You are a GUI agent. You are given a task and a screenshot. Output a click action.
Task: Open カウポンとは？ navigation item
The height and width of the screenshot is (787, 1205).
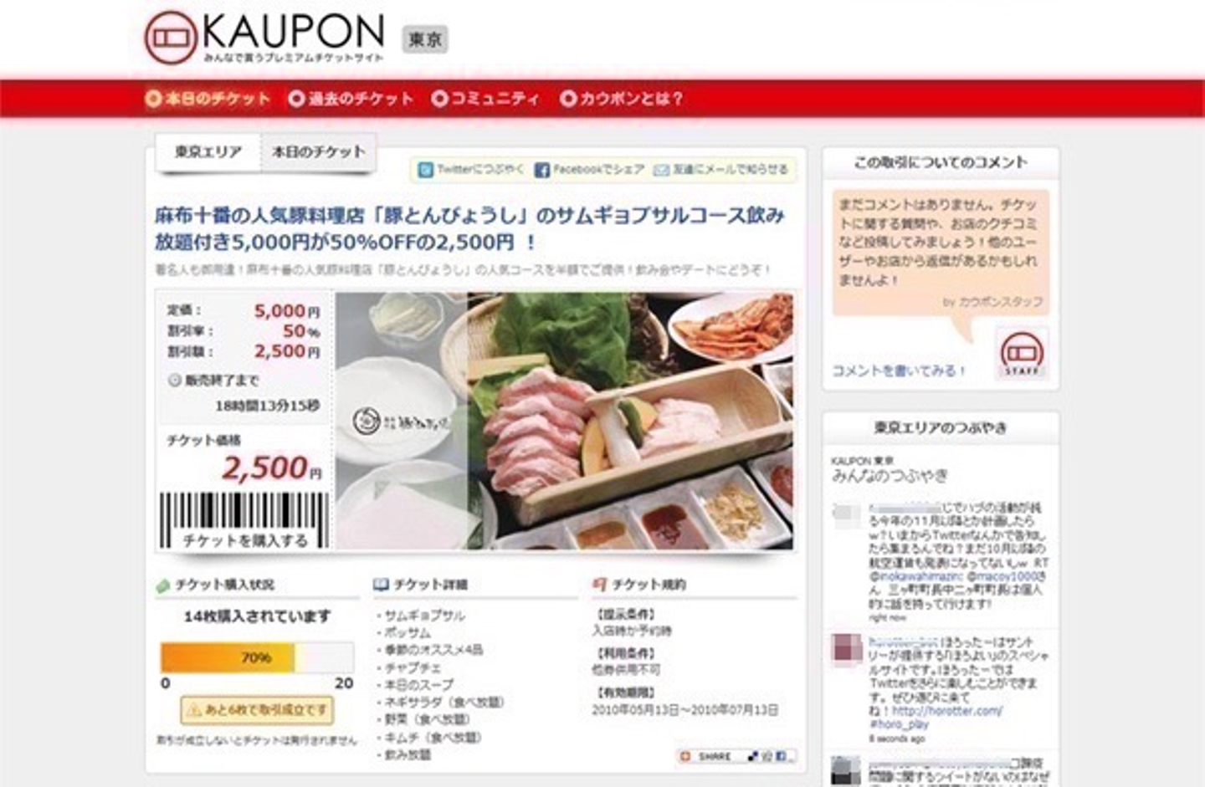tap(622, 99)
